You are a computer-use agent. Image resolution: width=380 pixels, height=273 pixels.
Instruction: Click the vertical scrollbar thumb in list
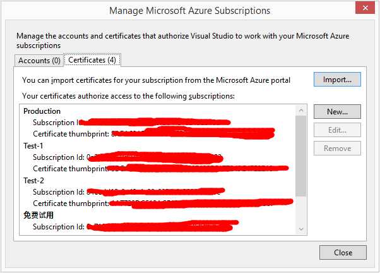(x=301, y=156)
